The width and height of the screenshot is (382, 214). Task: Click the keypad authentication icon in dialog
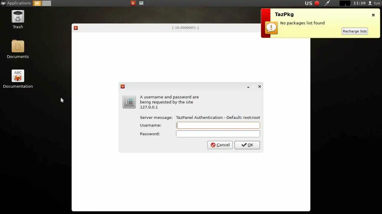point(129,102)
